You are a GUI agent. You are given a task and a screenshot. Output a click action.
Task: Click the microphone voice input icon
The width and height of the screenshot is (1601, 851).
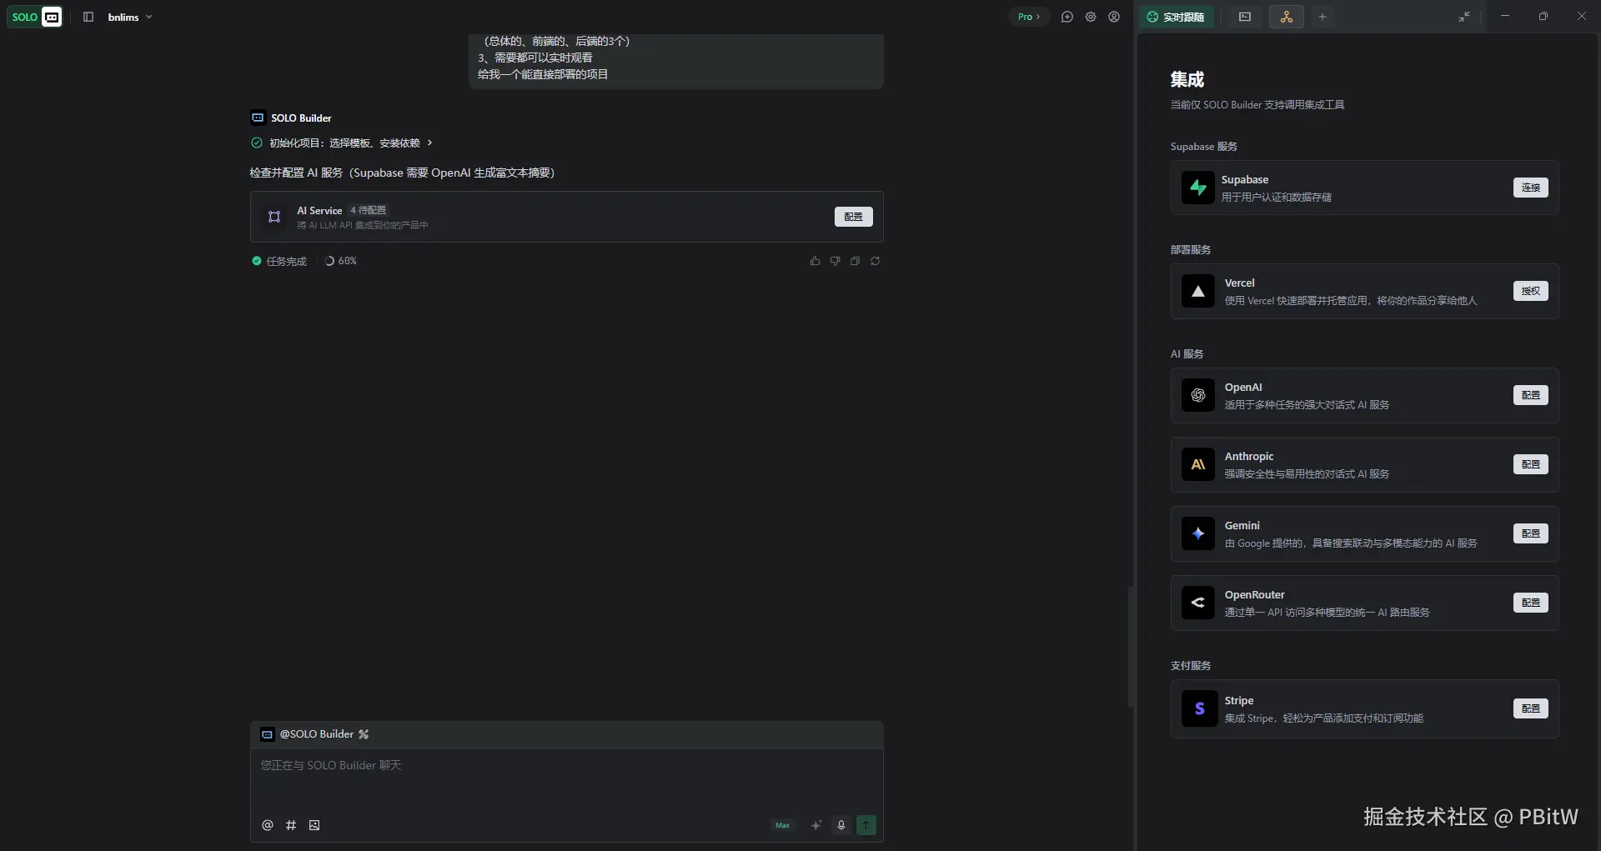coord(841,825)
